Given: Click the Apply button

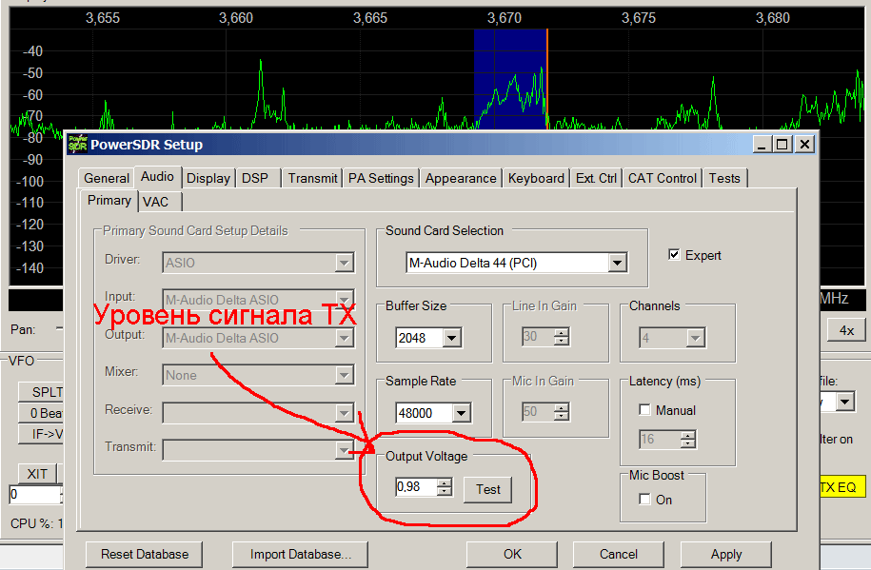Looking at the screenshot, I should point(725,554).
